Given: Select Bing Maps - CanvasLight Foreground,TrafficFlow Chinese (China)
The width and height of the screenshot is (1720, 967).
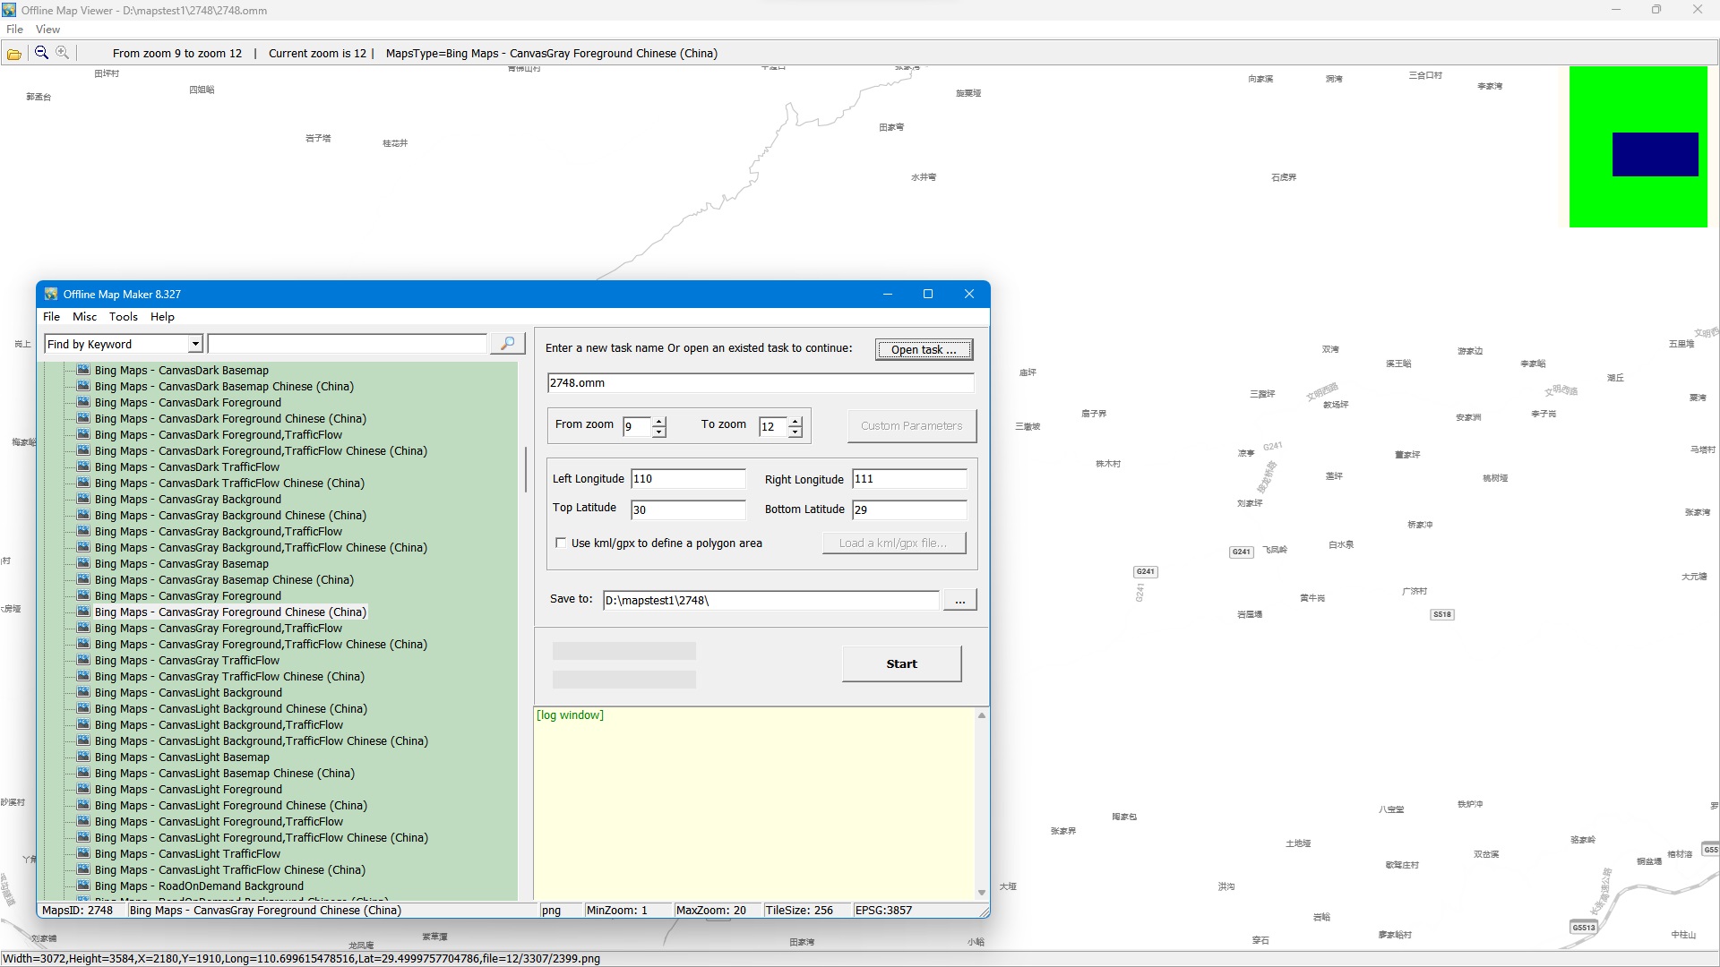Looking at the screenshot, I should tap(262, 837).
